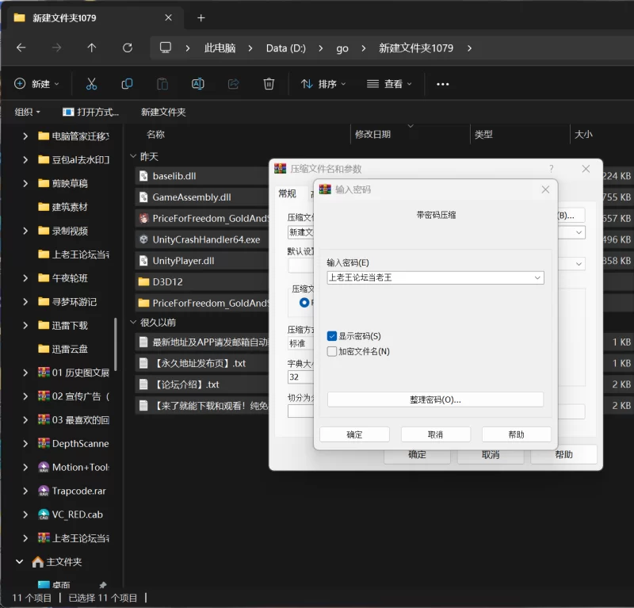The width and height of the screenshot is (634, 608).
Task: Click 帮助 in the 压缩文件名和参数 dialog
Action: point(563,455)
